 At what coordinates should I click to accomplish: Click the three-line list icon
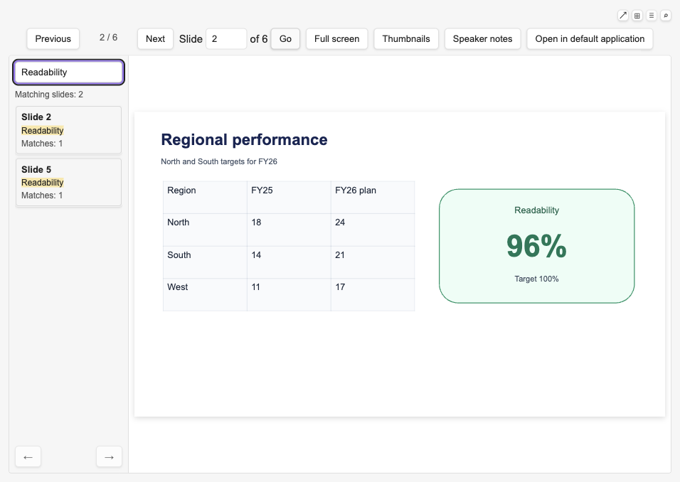tap(652, 16)
